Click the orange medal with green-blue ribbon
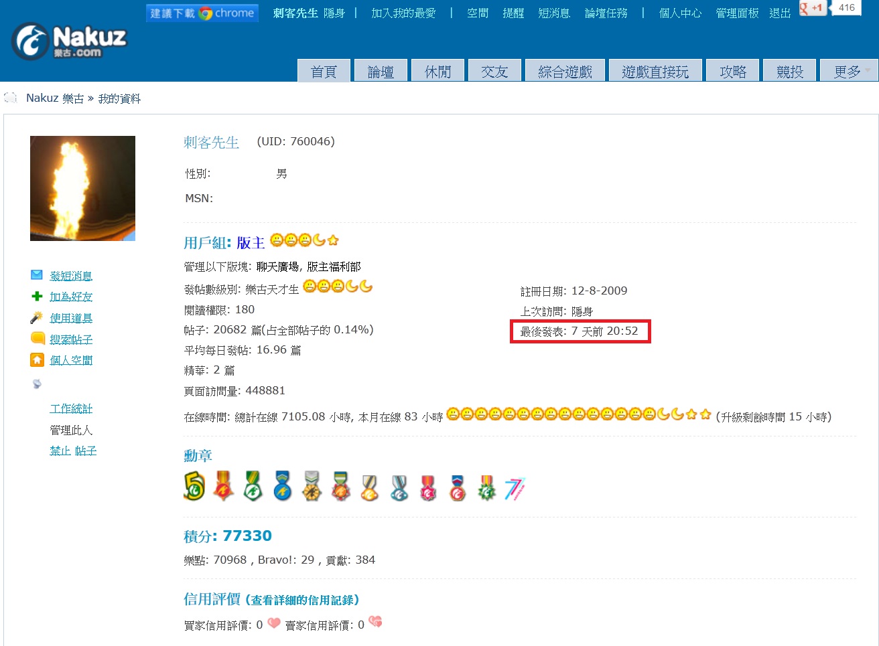This screenshot has height=646, width=879. (341, 487)
